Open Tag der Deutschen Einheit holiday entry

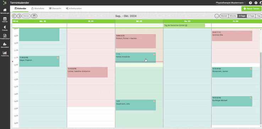tap(184, 26)
